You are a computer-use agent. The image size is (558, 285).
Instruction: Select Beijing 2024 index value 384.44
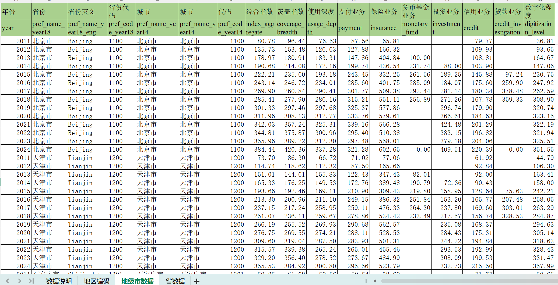[260, 149]
